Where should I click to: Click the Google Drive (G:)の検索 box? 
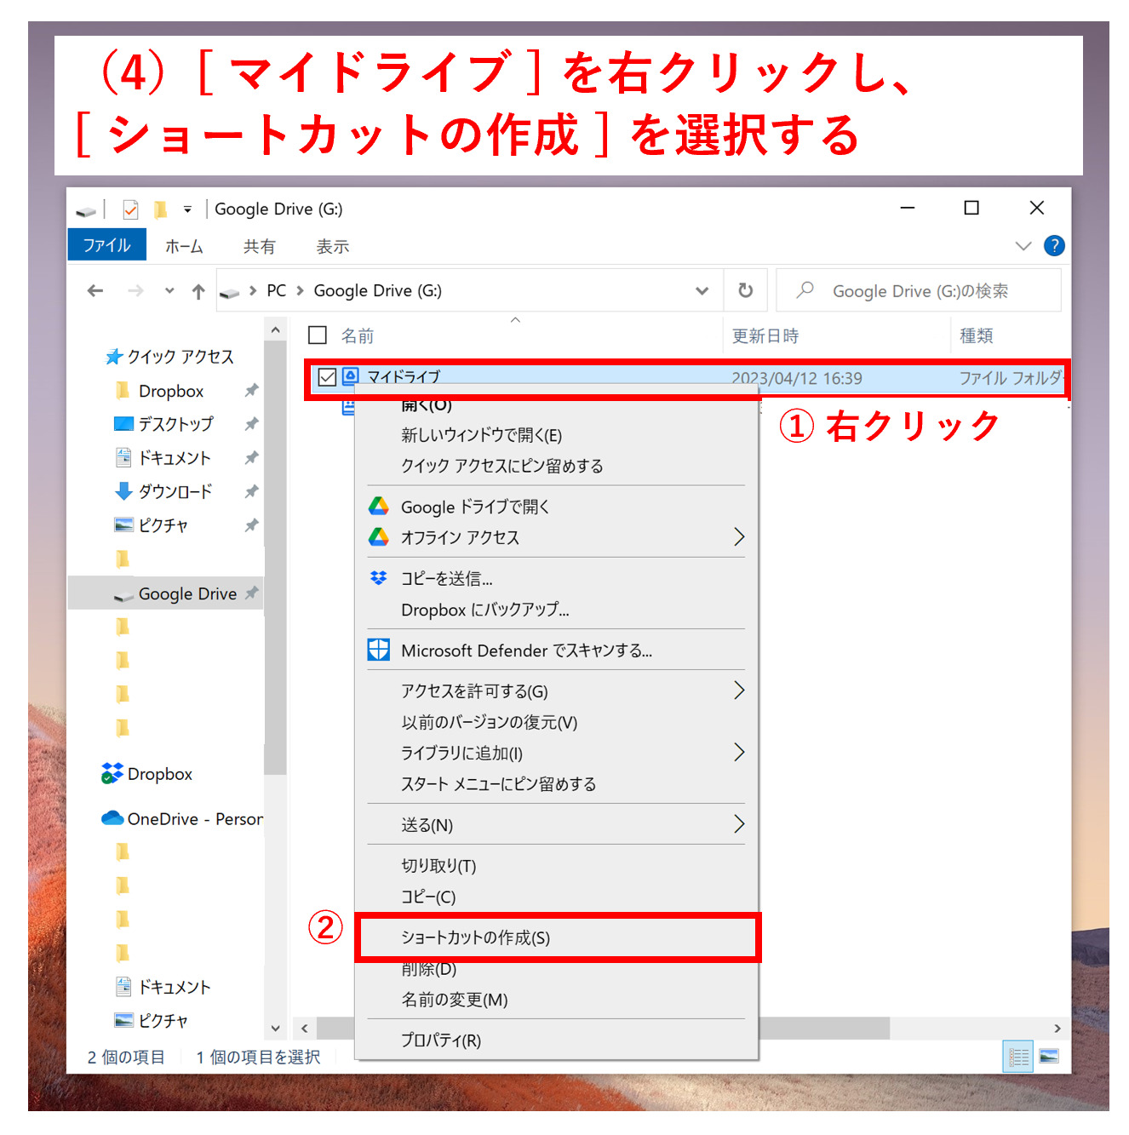click(920, 291)
